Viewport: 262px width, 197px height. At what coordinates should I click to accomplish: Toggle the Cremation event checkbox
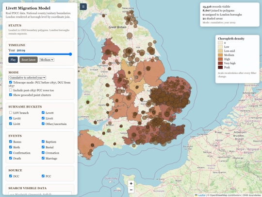click(43, 153)
